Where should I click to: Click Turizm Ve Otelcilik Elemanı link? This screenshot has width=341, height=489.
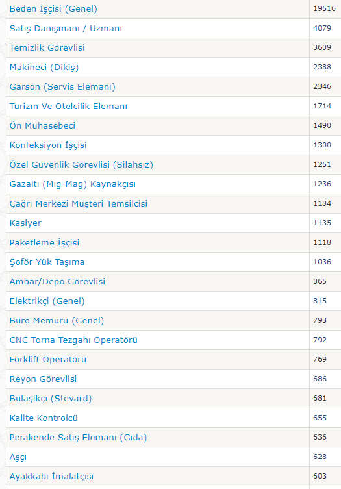(x=68, y=106)
